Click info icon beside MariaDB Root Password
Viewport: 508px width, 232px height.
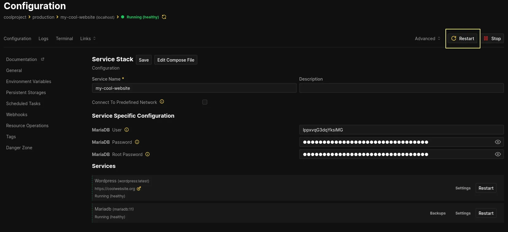147,154
